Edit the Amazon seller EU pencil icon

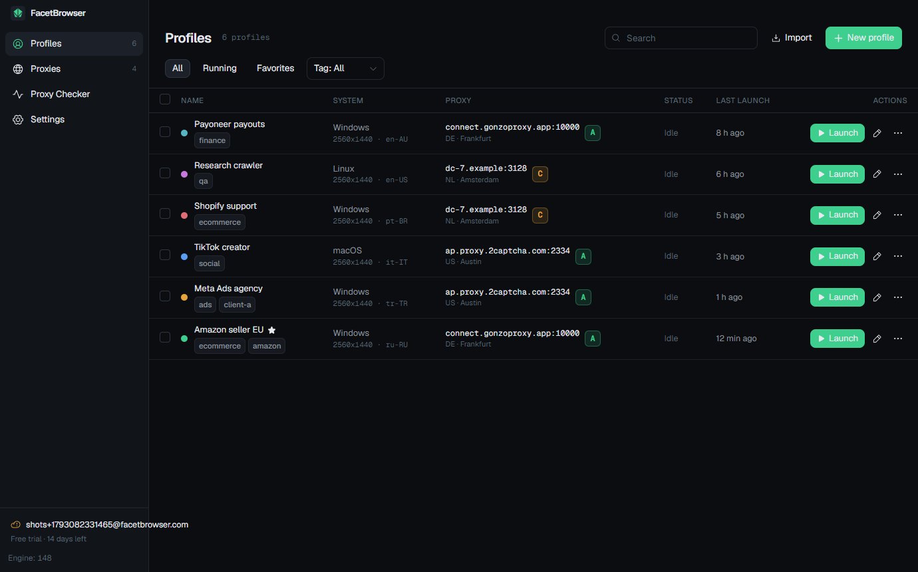877,339
